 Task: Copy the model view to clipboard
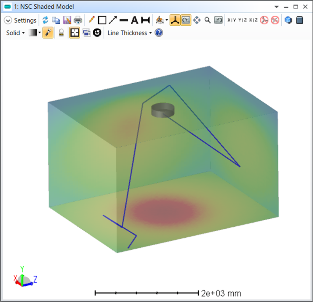click(x=56, y=20)
